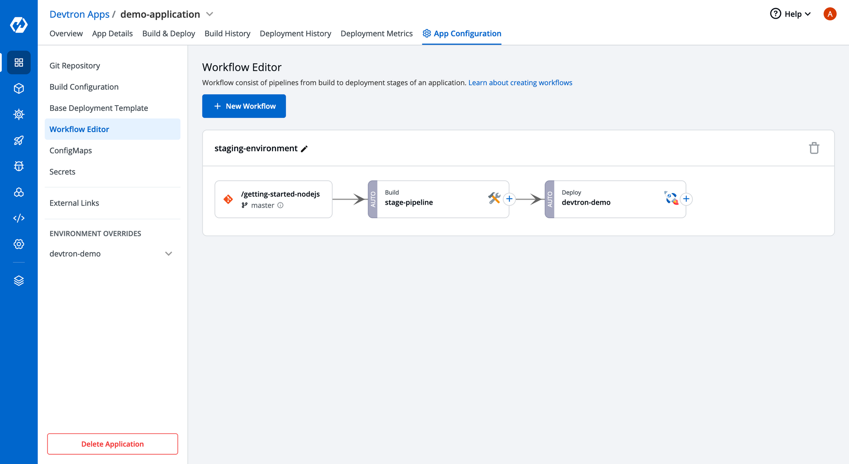
Task: Click the git source icon in getting-started-nodejs node
Action: click(228, 199)
